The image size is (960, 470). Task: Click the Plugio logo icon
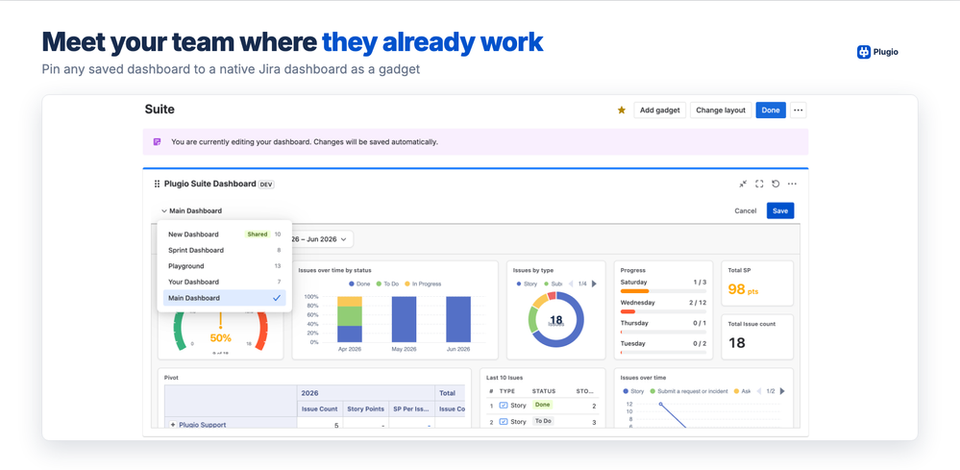pos(864,52)
